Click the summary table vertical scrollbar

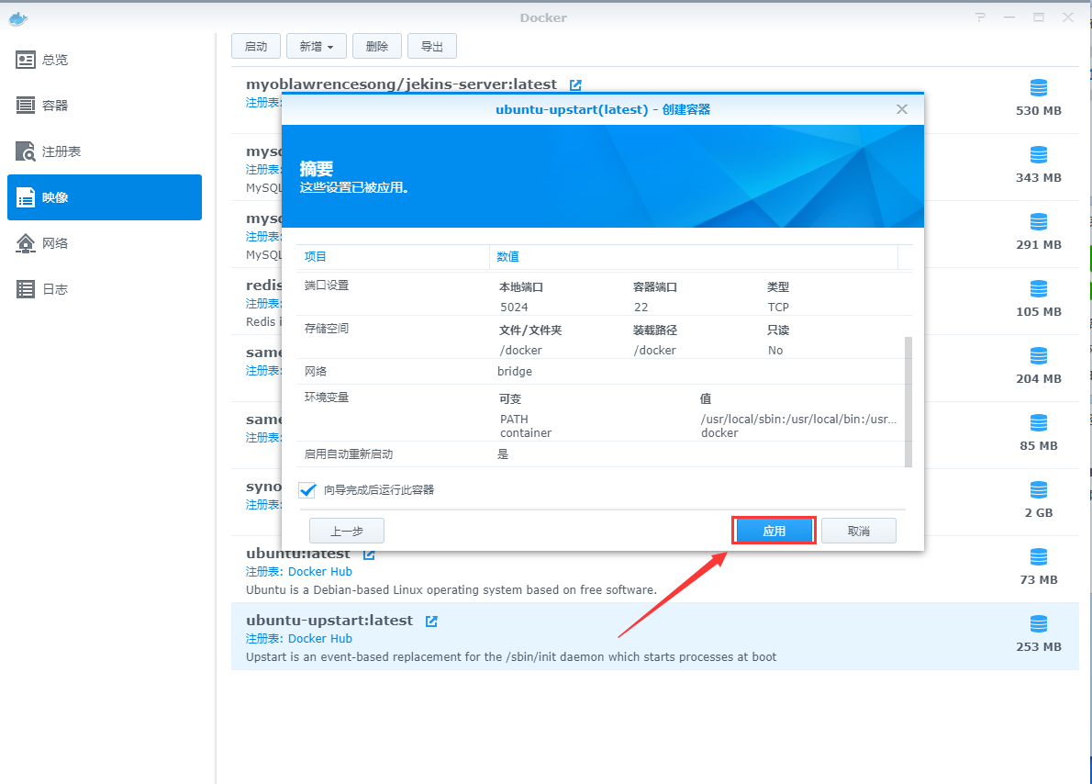pyautogui.click(x=908, y=400)
